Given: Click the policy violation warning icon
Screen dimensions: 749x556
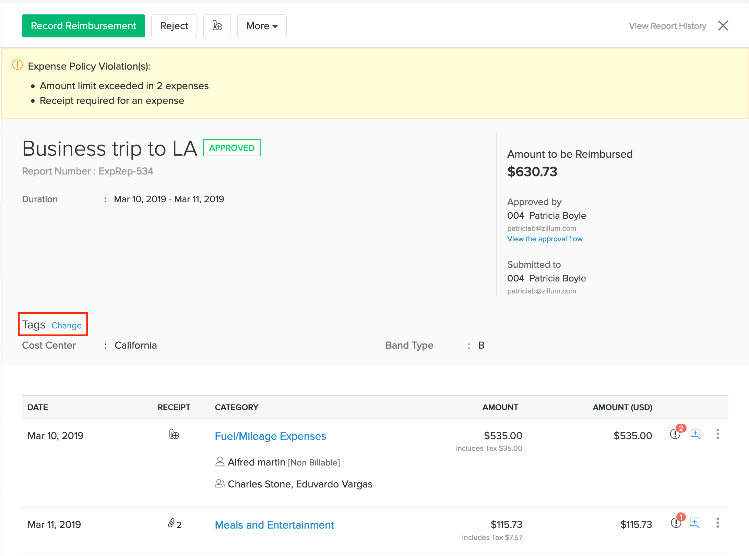Looking at the screenshot, I should (17, 65).
